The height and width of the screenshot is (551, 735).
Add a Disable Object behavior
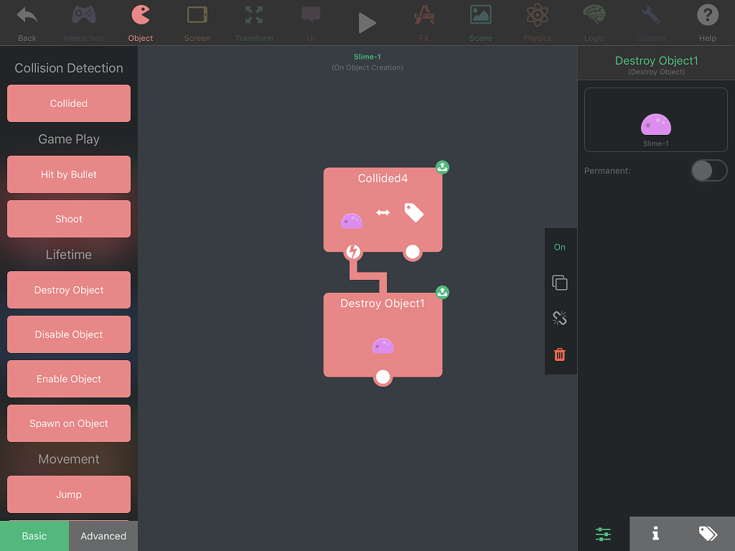69,334
